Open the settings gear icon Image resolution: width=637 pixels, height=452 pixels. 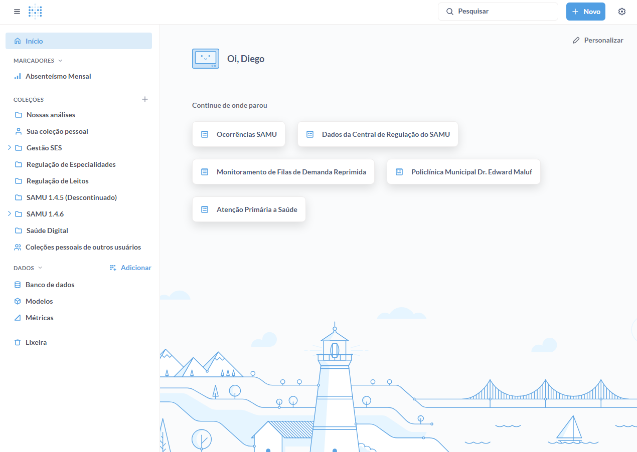(x=622, y=12)
